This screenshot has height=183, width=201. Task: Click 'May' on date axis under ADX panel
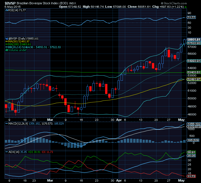click(181, 181)
